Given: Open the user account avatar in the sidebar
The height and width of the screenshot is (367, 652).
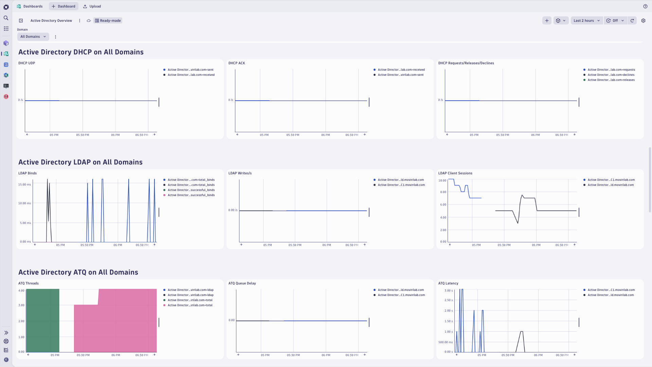Looking at the screenshot, I should coord(6,360).
